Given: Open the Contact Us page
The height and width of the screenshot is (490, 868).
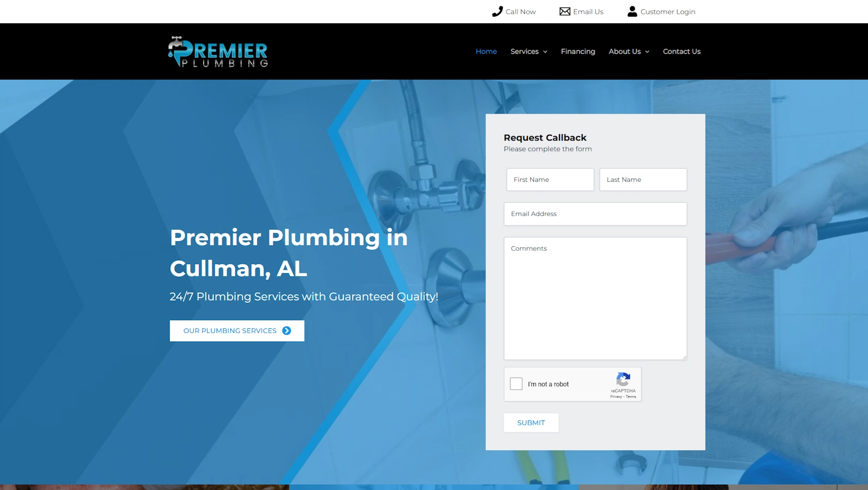Looking at the screenshot, I should [681, 51].
